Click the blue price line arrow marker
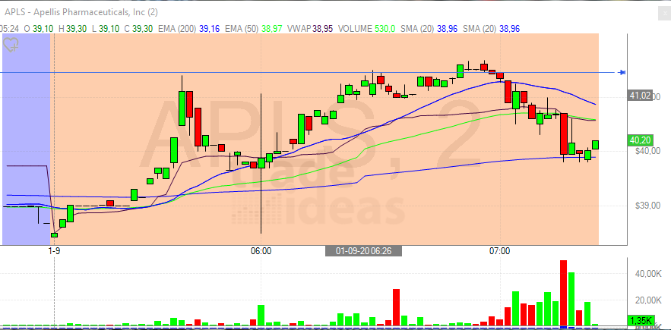Screen dimensions: 671x330 [x=622, y=72]
